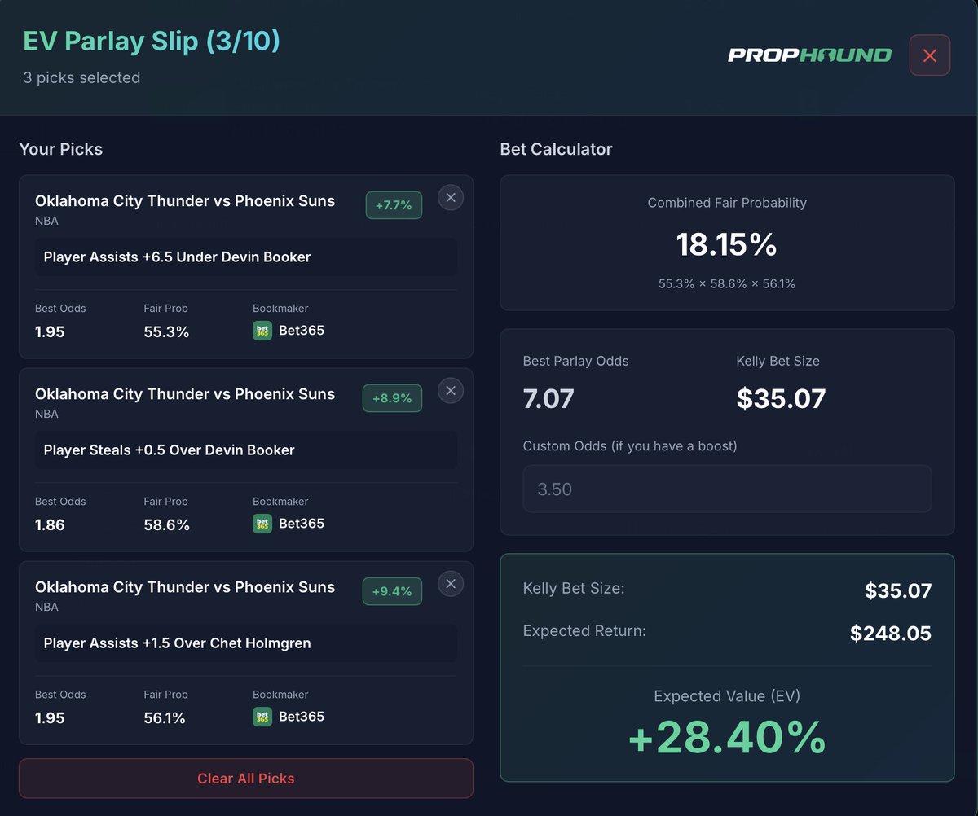Click the Expected Return $248.05 value

(x=891, y=634)
